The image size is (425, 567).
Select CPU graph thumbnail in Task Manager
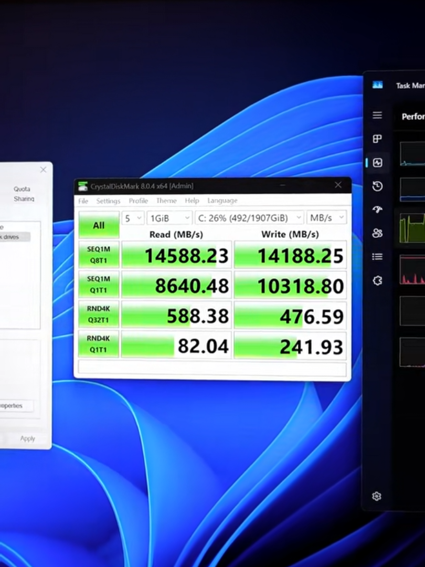click(412, 154)
